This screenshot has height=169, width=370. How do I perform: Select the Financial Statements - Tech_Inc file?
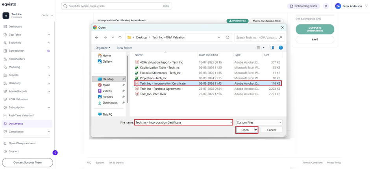tap(208, 73)
